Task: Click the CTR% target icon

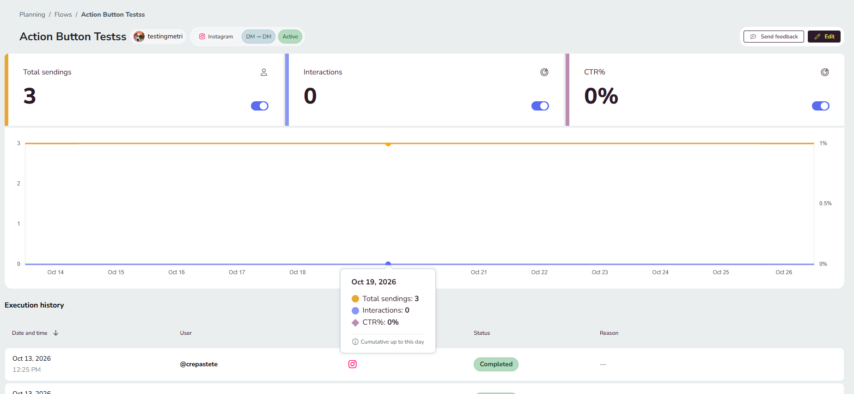Action: pos(825,72)
